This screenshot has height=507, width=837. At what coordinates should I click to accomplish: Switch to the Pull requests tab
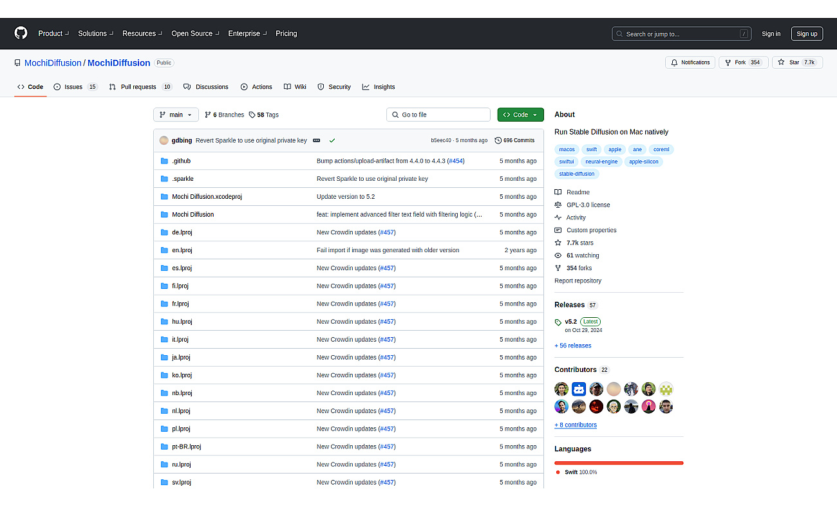point(140,87)
